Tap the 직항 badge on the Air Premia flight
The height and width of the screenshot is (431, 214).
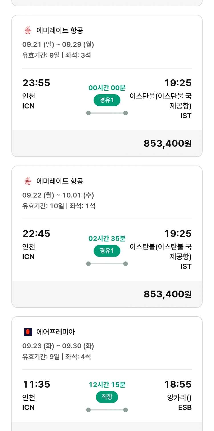pos(107,397)
